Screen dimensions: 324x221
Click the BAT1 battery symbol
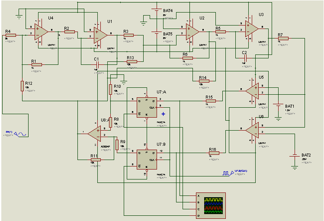tap(277, 106)
